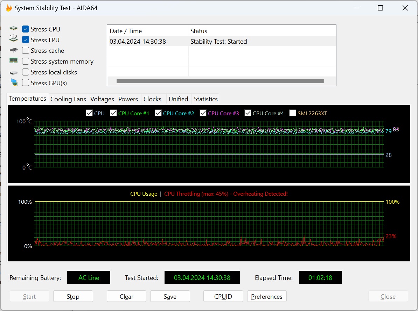Show SMI 2263XT temperature in graph
The width and height of the screenshot is (418, 311).
coord(293,113)
